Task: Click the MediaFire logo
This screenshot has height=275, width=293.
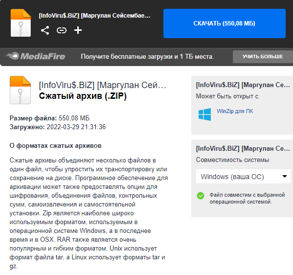Action: (35, 56)
